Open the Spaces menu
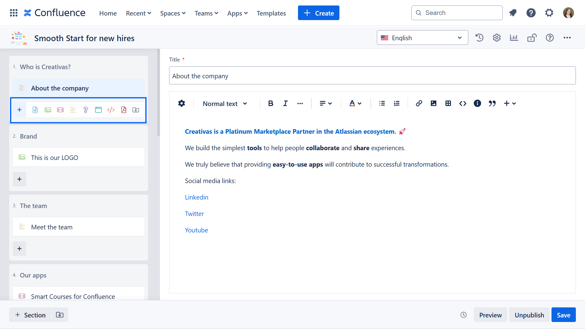 tap(173, 13)
